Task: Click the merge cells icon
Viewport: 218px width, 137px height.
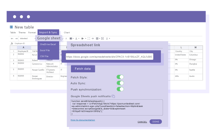Action: click(102, 38)
